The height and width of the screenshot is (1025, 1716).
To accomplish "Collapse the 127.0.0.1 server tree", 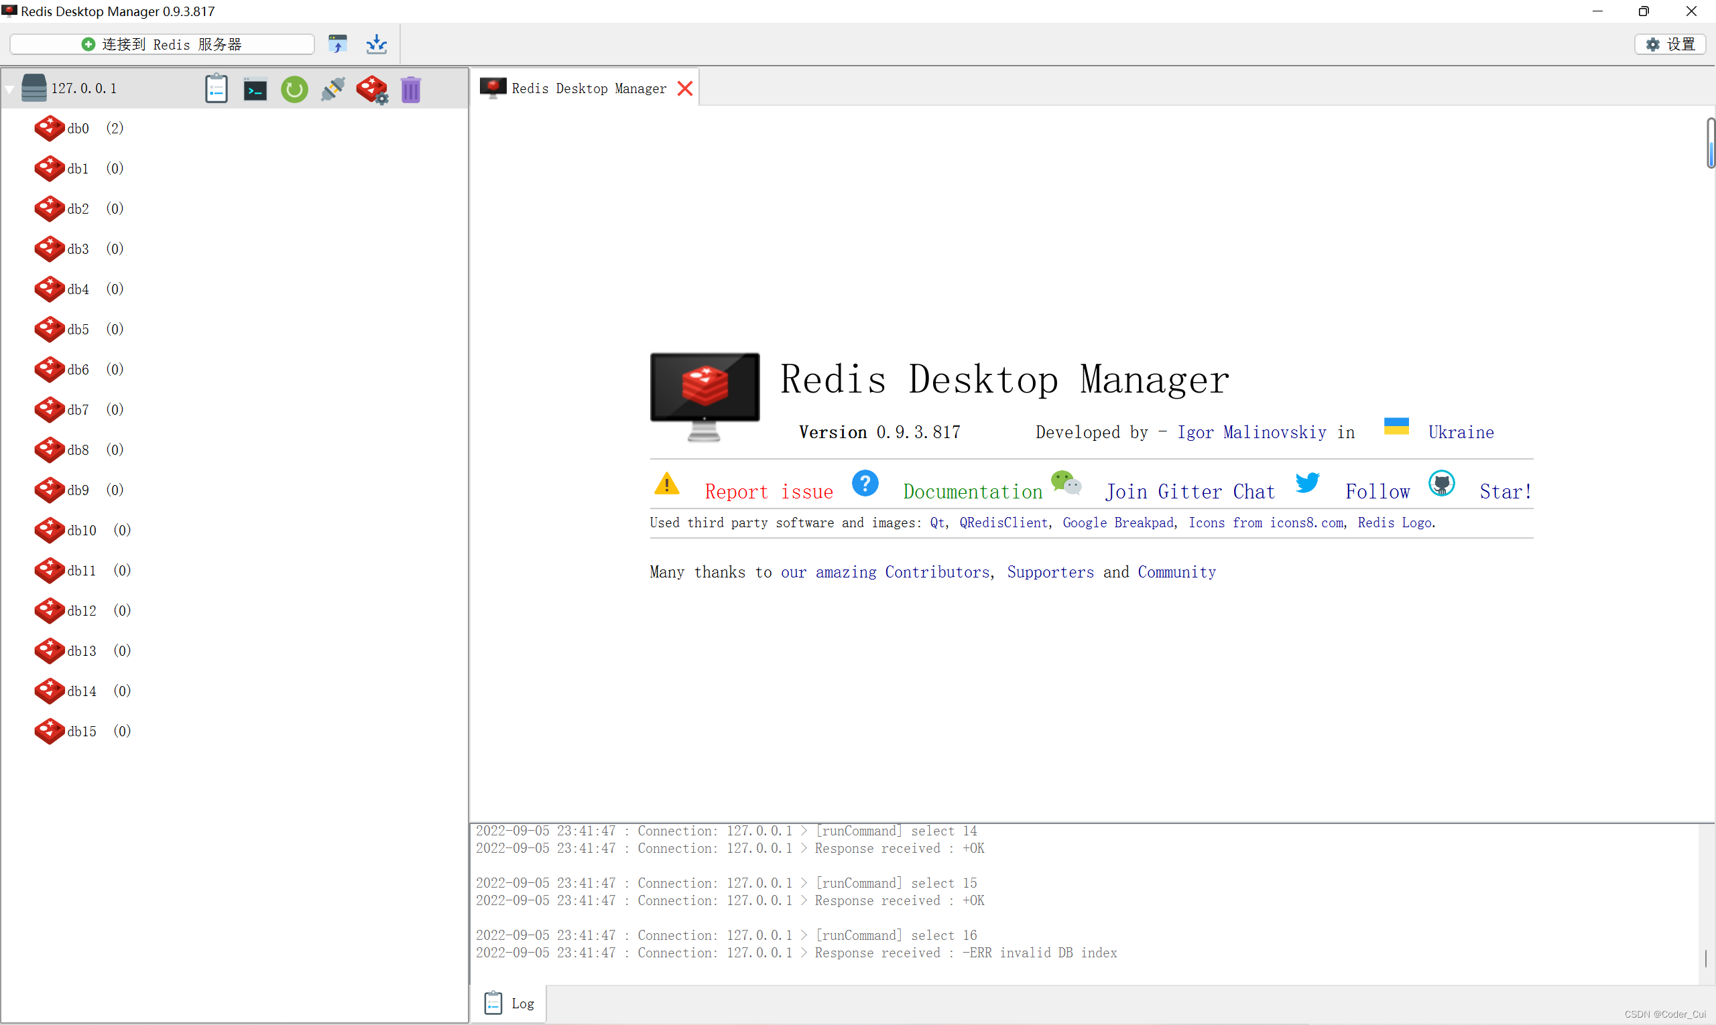I will [9, 89].
